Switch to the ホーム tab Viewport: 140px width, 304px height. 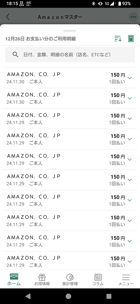pyautogui.click(x=14, y=279)
